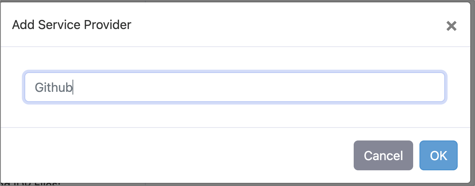Cancel adding the service provider
The width and height of the screenshot is (475, 186).
click(x=383, y=155)
